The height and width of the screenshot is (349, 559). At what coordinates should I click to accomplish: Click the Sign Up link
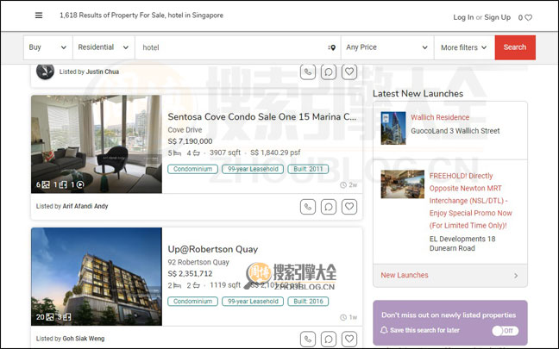pos(497,17)
